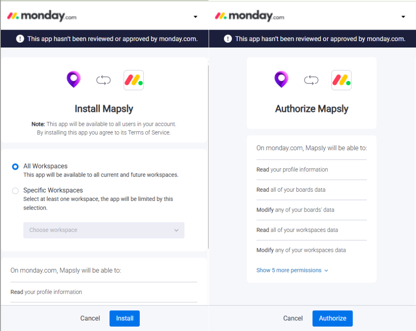The image size is (416, 331).
Task: Click the blue Install button
Action: (x=124, y=318)
